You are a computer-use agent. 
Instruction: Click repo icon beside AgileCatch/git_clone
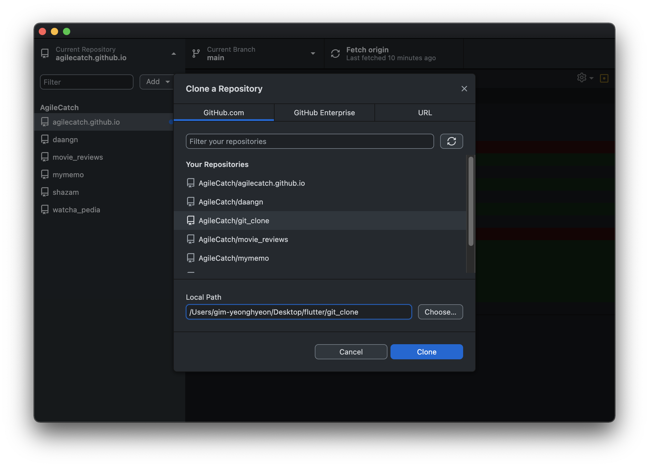click(191, 220)
